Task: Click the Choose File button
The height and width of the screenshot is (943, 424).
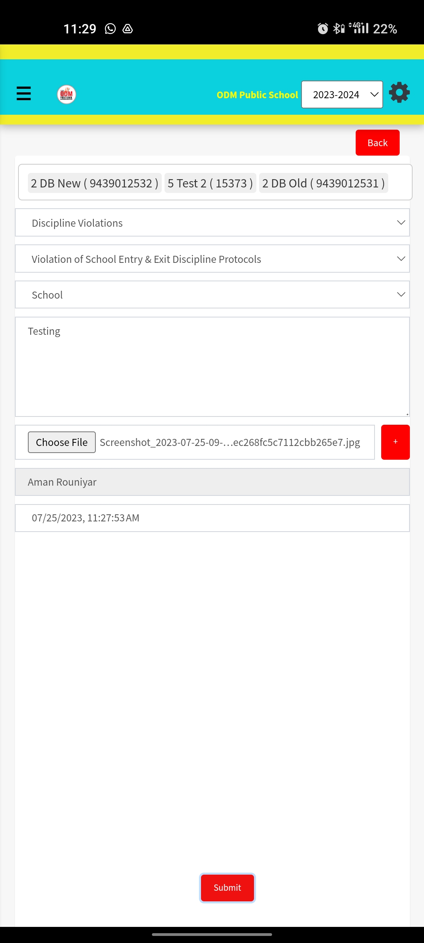Action: tap(62, 442)
